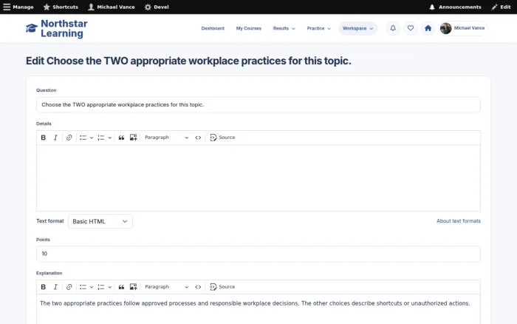
Task: Click the Northstar Learning graduation cap logo
Action: (32, 28)
